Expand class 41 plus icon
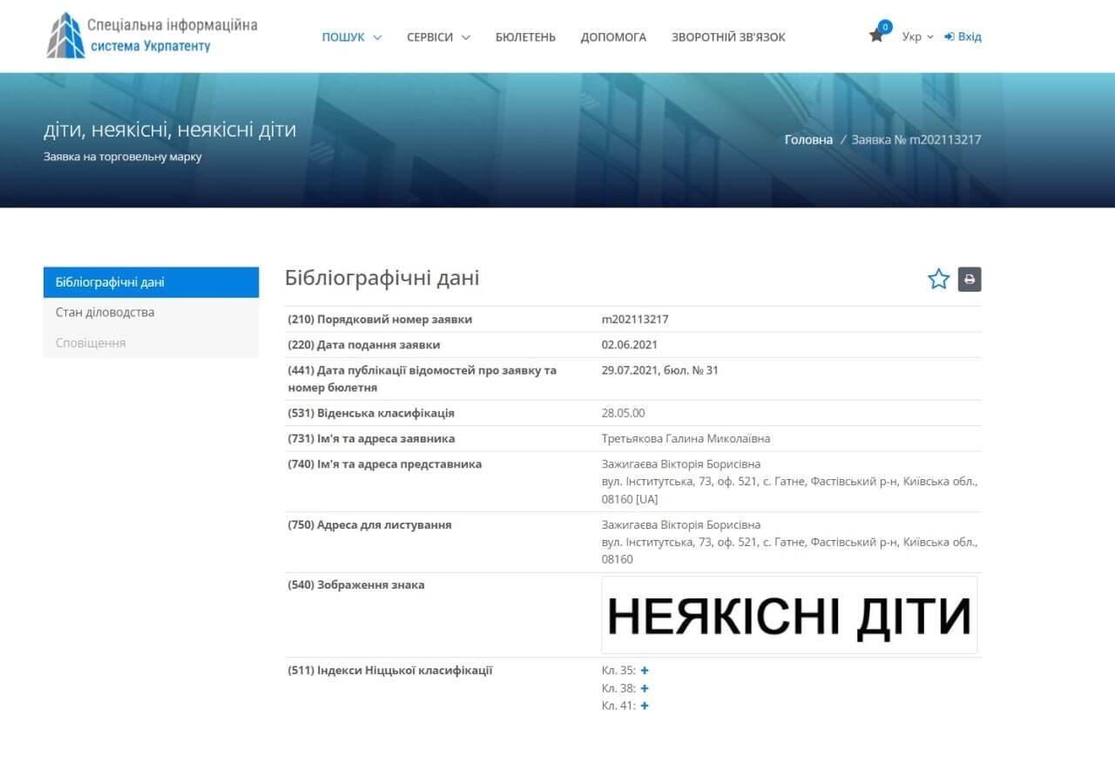The width and height of the screenshot is (1115, 777). [645, 706]
